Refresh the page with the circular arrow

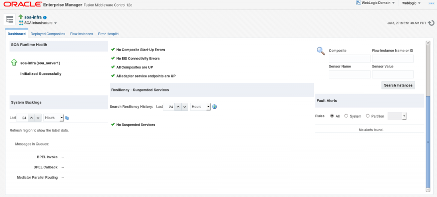pos(431,23)
